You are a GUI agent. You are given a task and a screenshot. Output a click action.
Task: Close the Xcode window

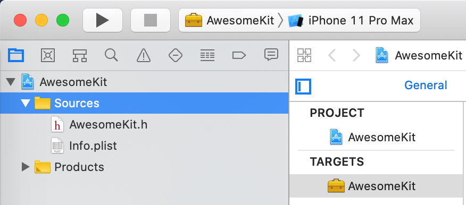click(20, 20)
